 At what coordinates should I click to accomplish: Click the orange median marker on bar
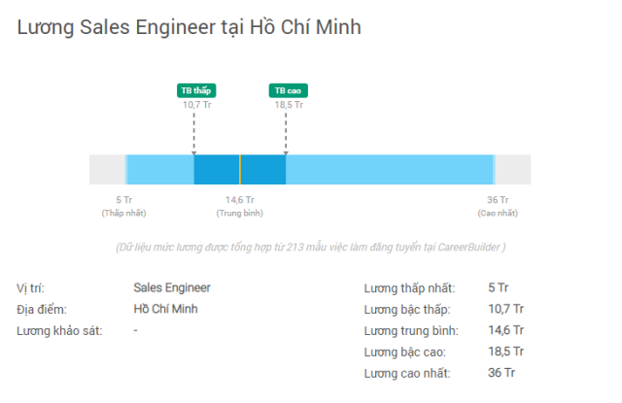240,169
